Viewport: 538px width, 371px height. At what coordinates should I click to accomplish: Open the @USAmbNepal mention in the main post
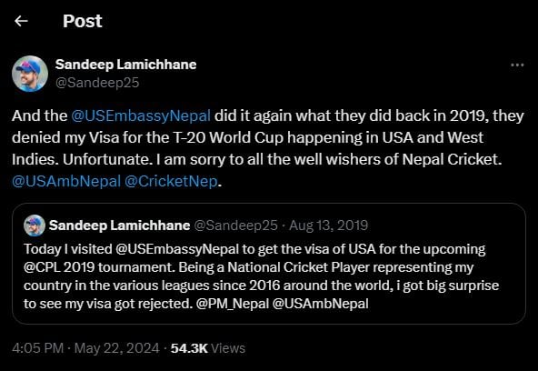(66, 181)
